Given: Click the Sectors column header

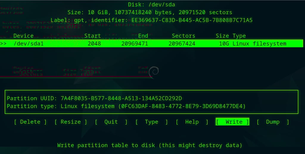Looking at the screenshot, I should pos(183,36).
